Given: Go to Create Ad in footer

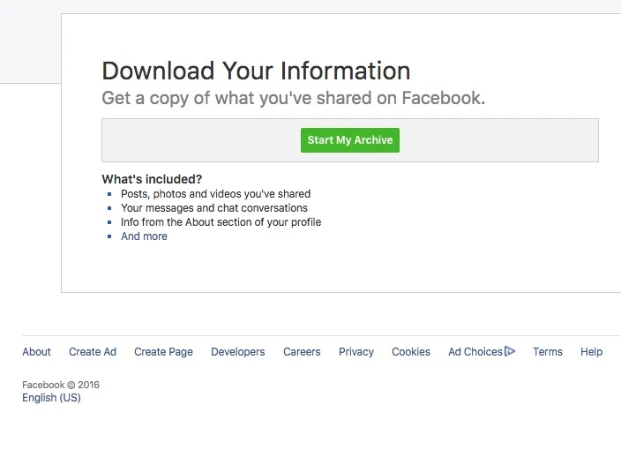Looking at the screenshot, I should (93, 352).
